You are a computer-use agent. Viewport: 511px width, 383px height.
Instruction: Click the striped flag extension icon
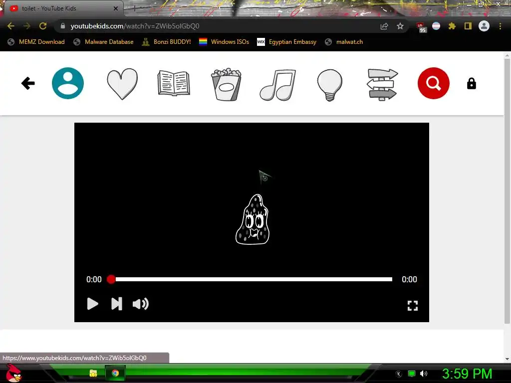(436, 26)
